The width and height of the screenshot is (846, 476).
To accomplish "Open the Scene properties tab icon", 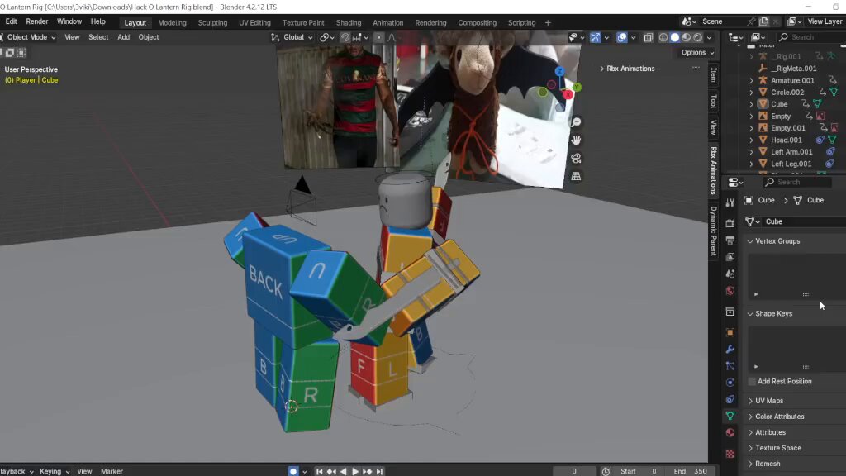I will click(730, 274).
